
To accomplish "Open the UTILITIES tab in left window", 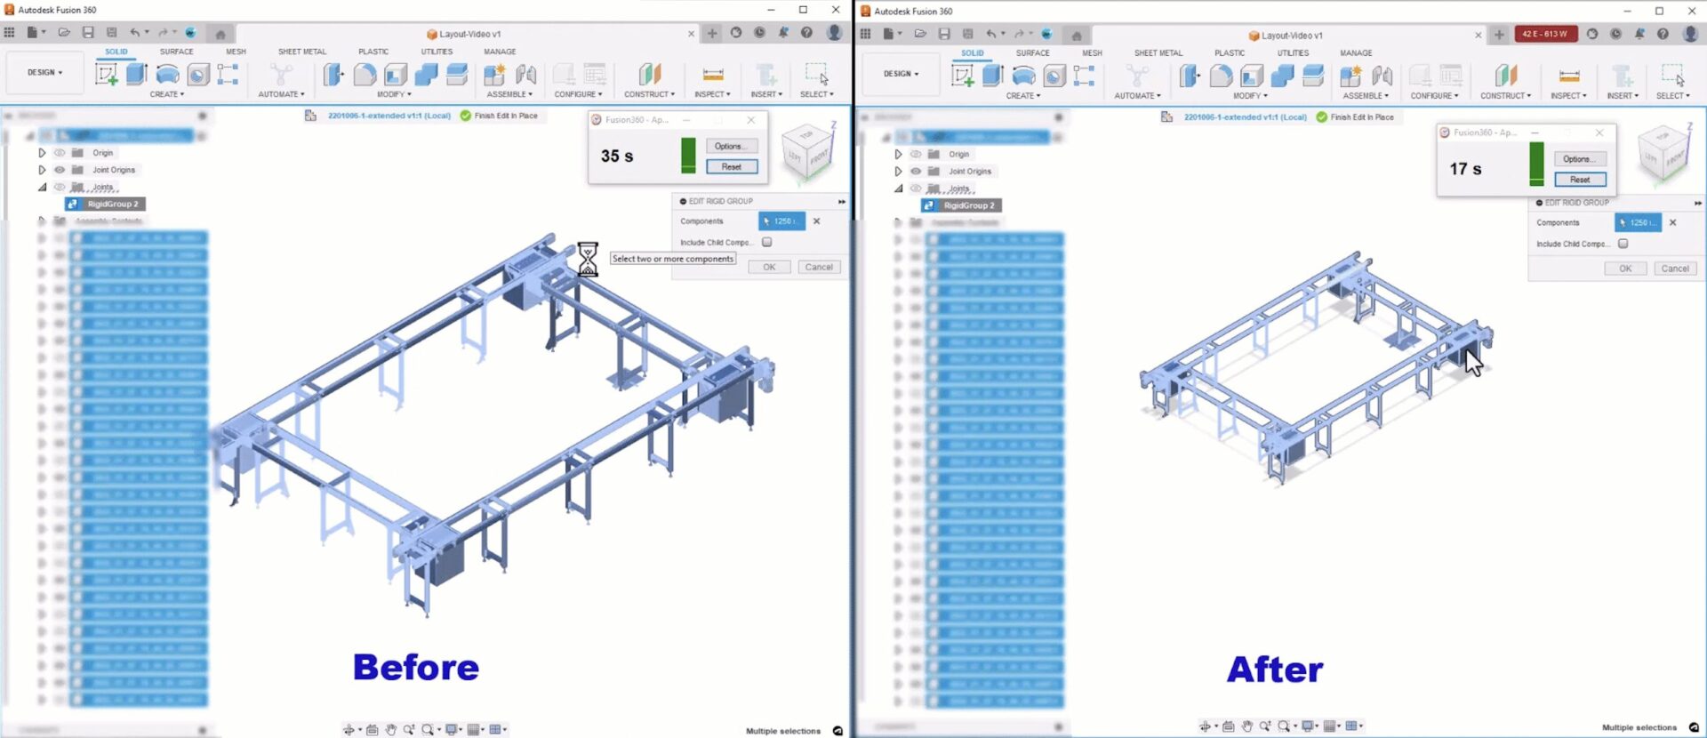I will pyautogui.click(x=437, y=52).
